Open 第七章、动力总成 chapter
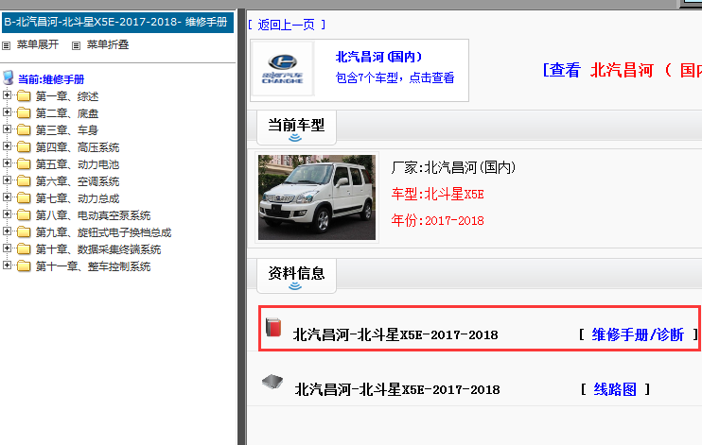 pos(78,198)
